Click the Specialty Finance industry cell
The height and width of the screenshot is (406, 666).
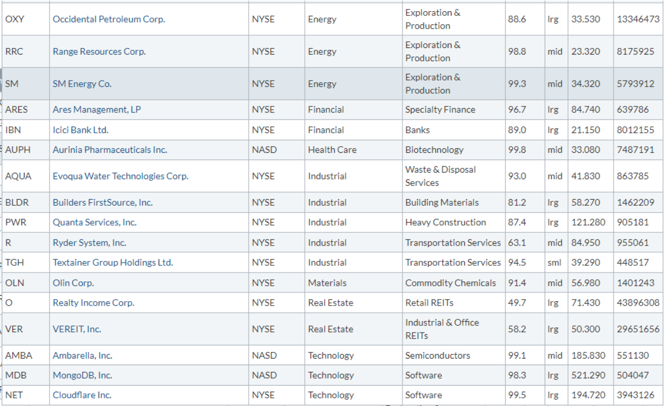click(454, 110)
